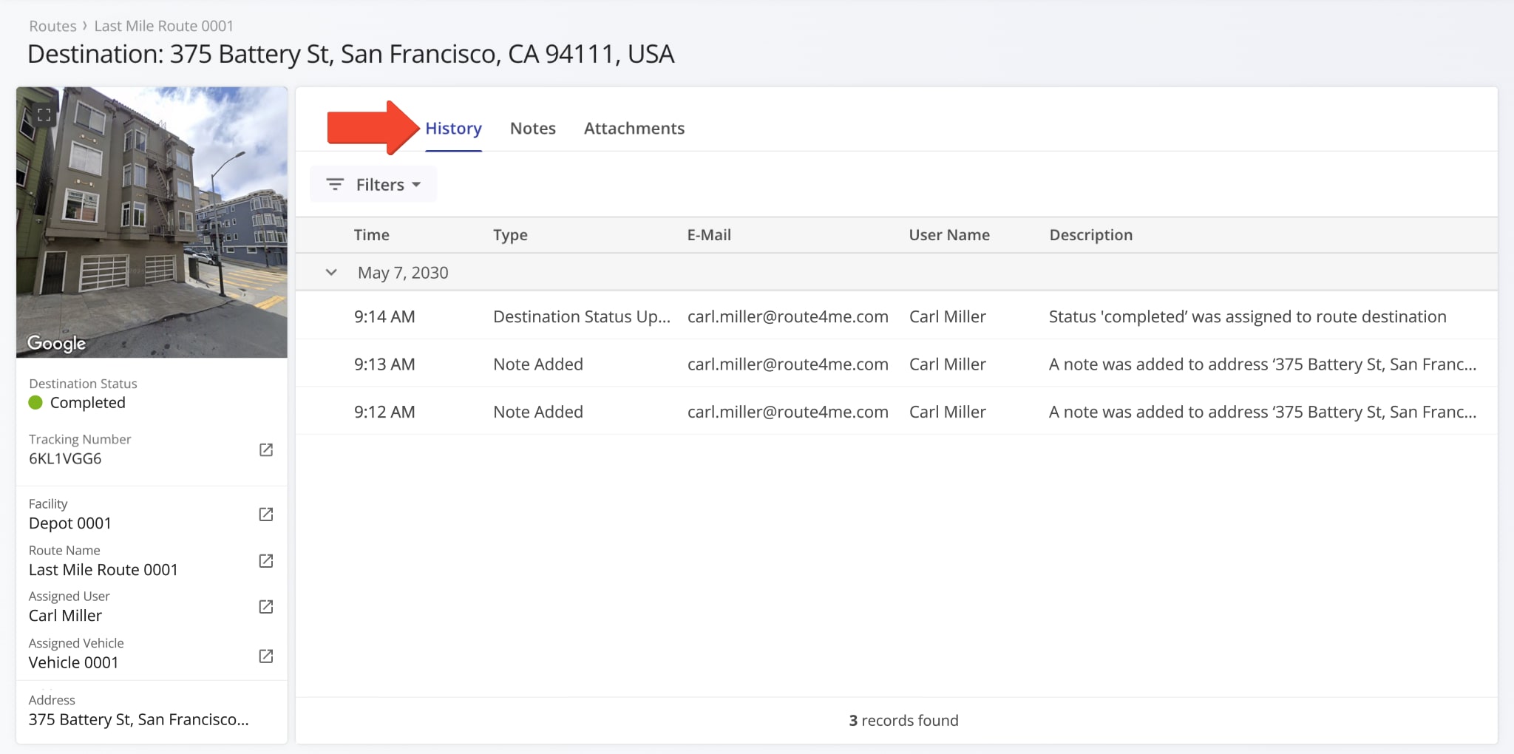1514x754 pixels.
Task: Open Facility Depot 0001 external link icon
Action: pos(266,514)
